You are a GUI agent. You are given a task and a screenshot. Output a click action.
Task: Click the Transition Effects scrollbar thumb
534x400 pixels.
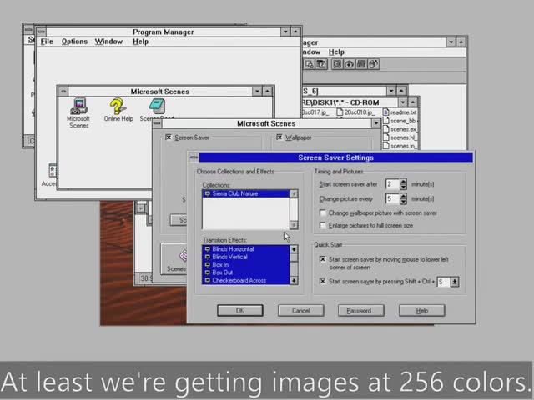pyautogui.click(x=294, y=257)
